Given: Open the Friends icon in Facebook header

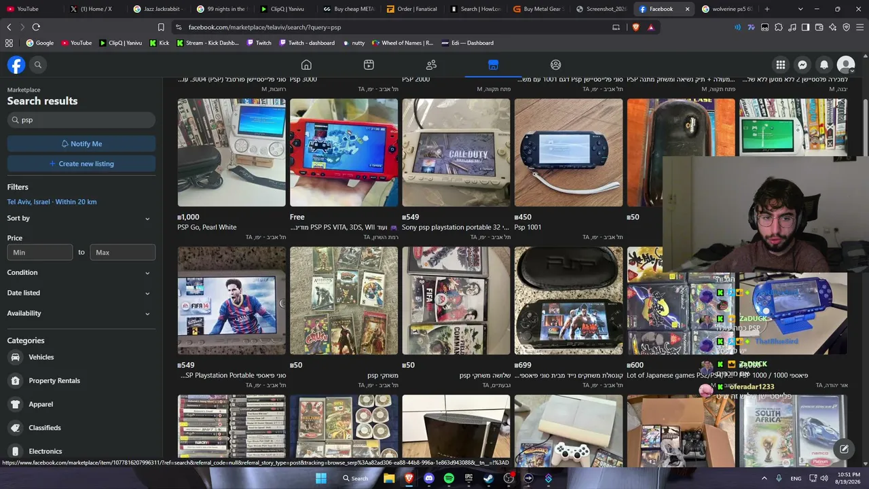Looking at the screenshot, I should tap(431, 65).
